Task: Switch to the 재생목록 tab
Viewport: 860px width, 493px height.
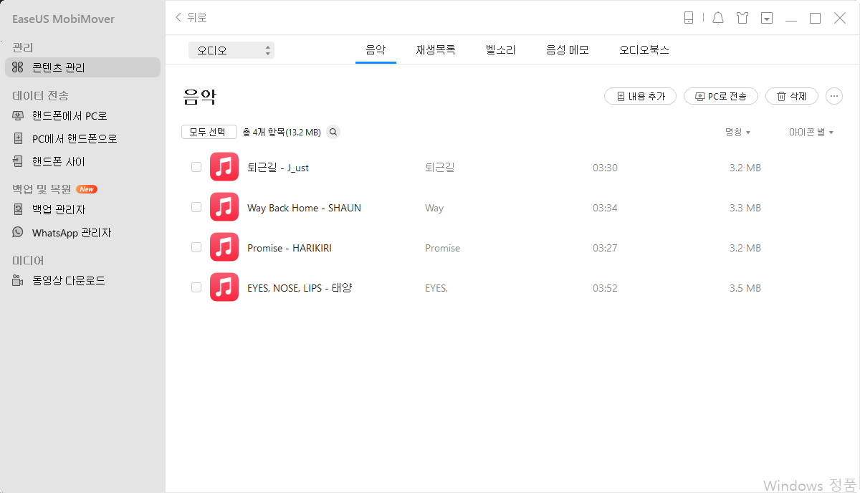Action: [x=436, y=50]
